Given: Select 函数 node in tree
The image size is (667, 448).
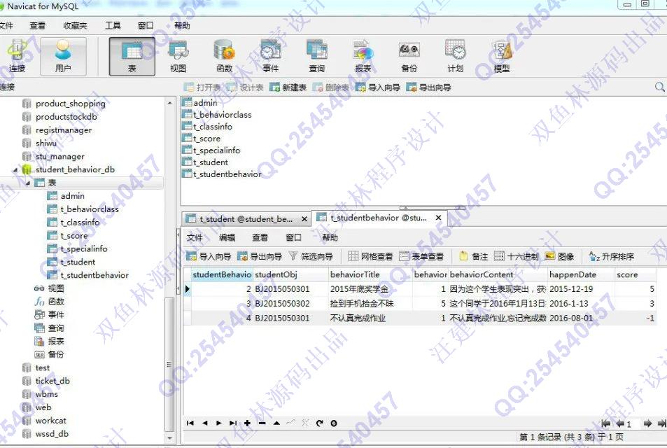Looking at the screenshot, I should coord(56,302).
